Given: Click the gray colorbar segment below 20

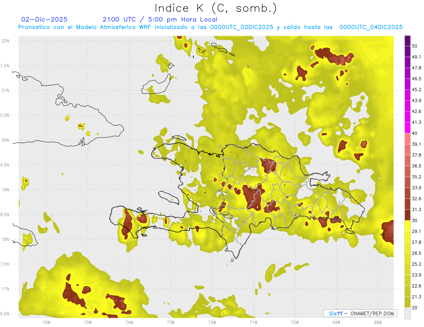Looking at the screenshot, I should 407,313.
